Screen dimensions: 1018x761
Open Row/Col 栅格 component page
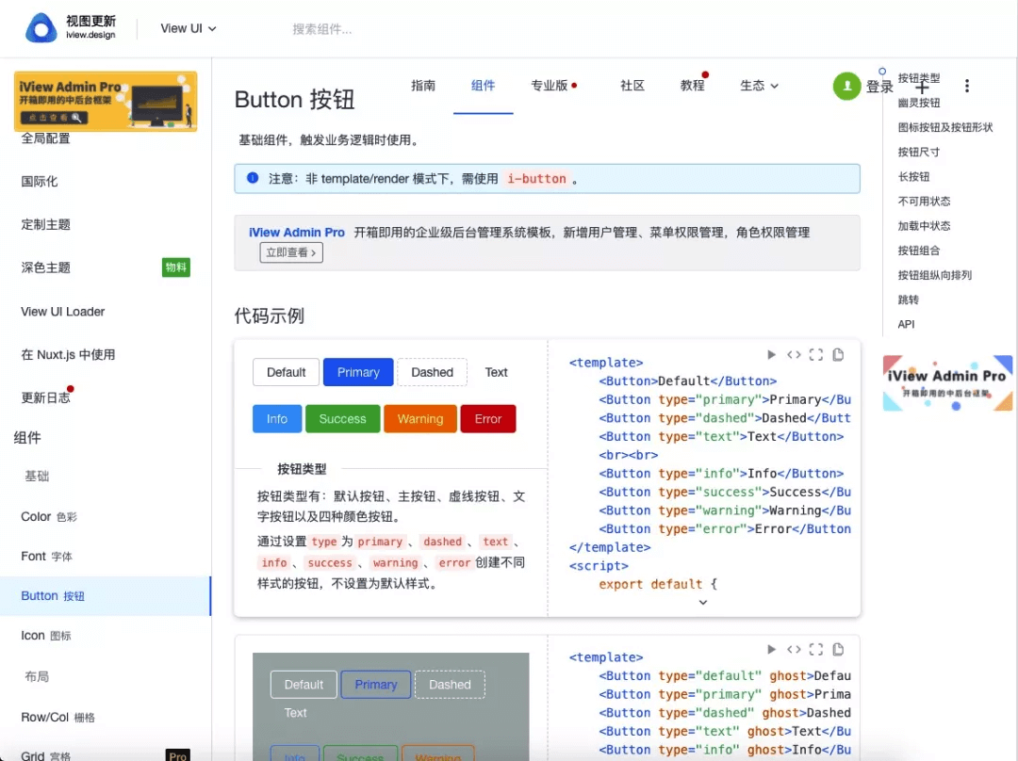click(x=57, y=717)
